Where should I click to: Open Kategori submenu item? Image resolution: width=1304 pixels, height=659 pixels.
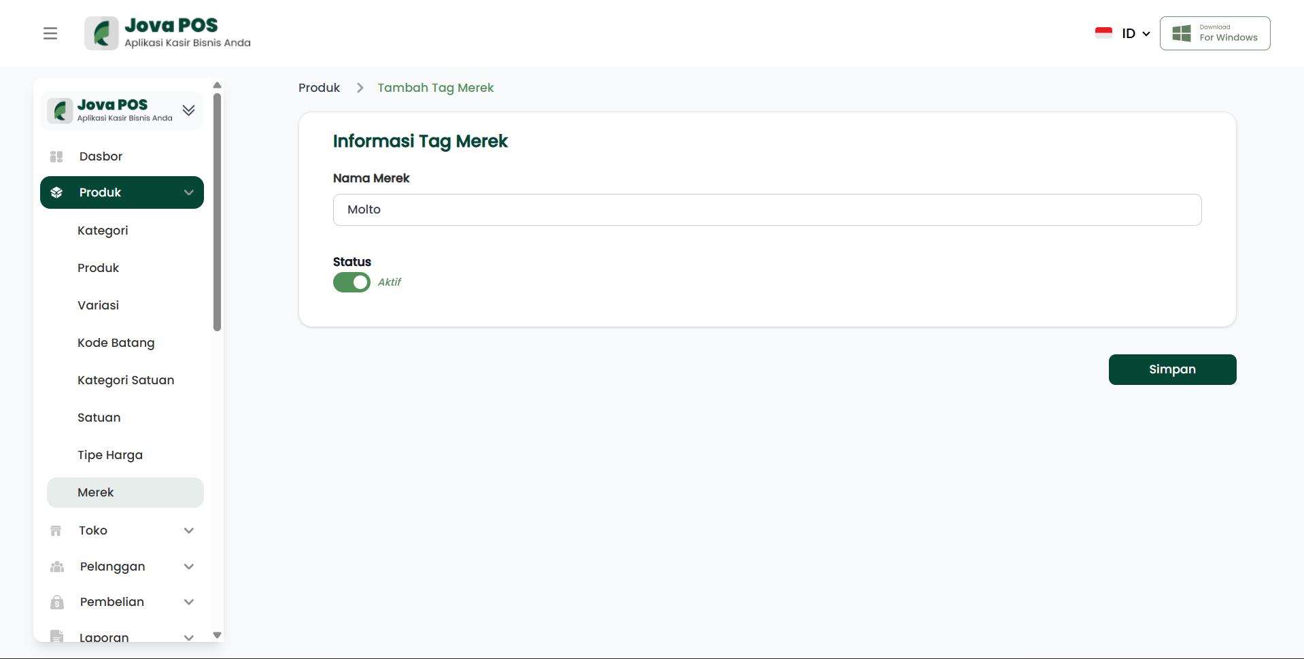(103, 231)
